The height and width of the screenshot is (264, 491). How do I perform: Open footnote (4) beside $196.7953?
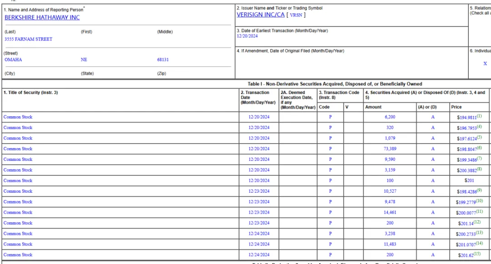point(479,127)
